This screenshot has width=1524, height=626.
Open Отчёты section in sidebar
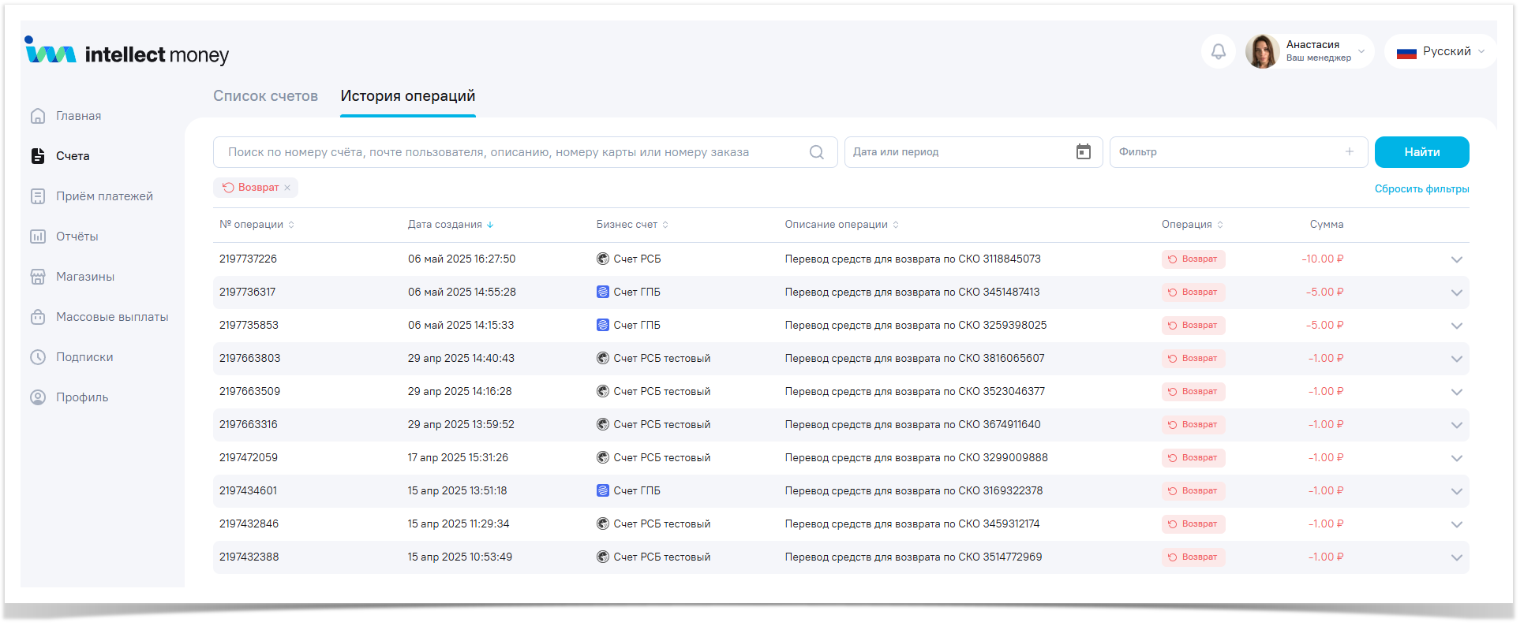[77, 237]
